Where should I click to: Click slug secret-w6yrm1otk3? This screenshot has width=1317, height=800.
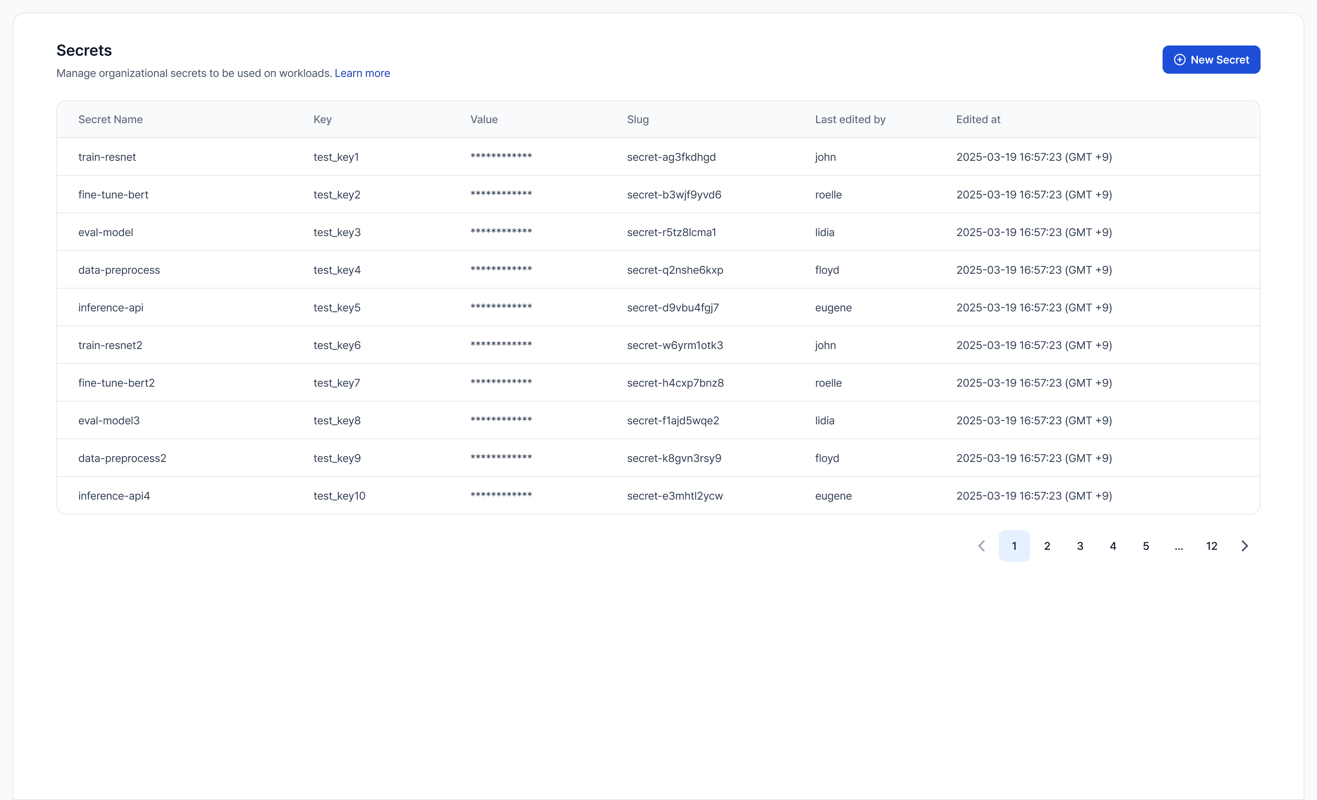click(x=675, y=345)
